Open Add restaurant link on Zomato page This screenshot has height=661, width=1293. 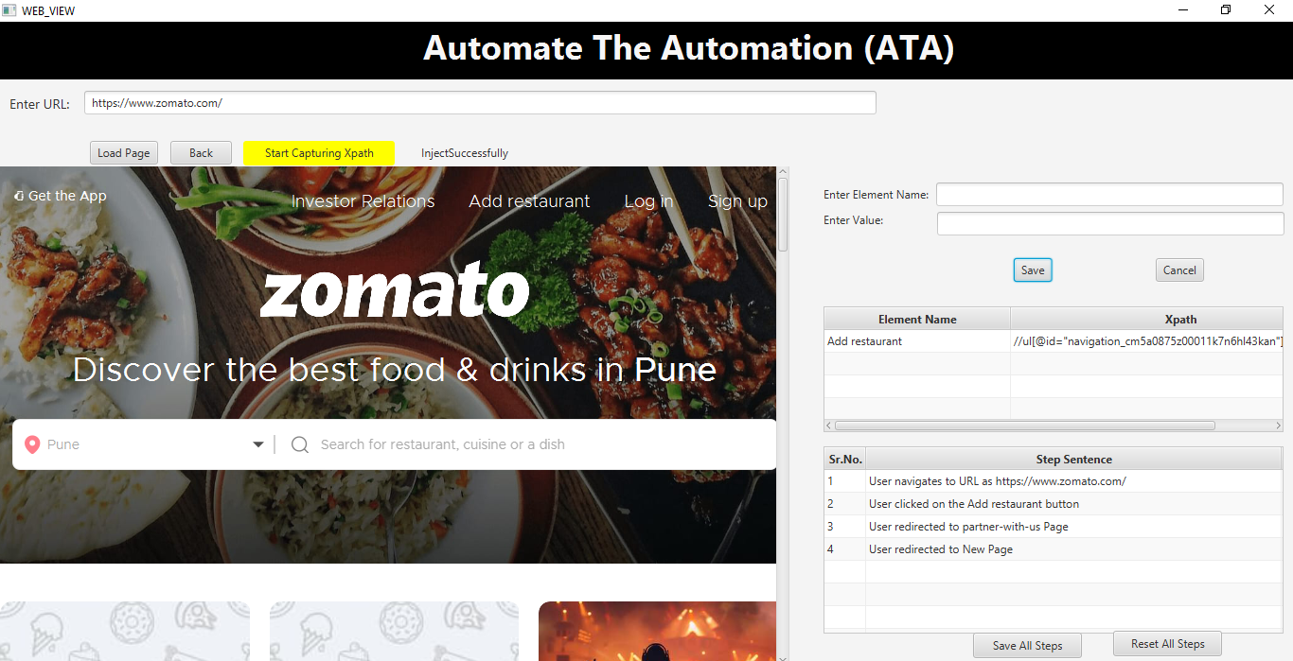(529, 201)
